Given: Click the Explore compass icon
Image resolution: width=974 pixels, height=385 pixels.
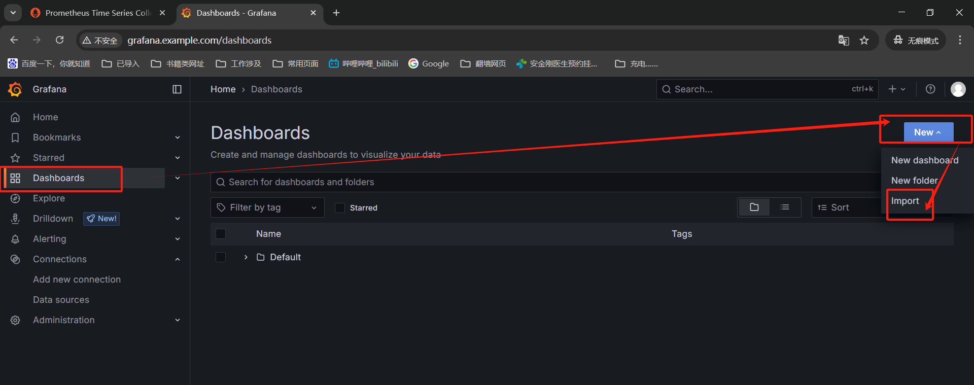Looking at the screenshot, I should pos(15,198).
